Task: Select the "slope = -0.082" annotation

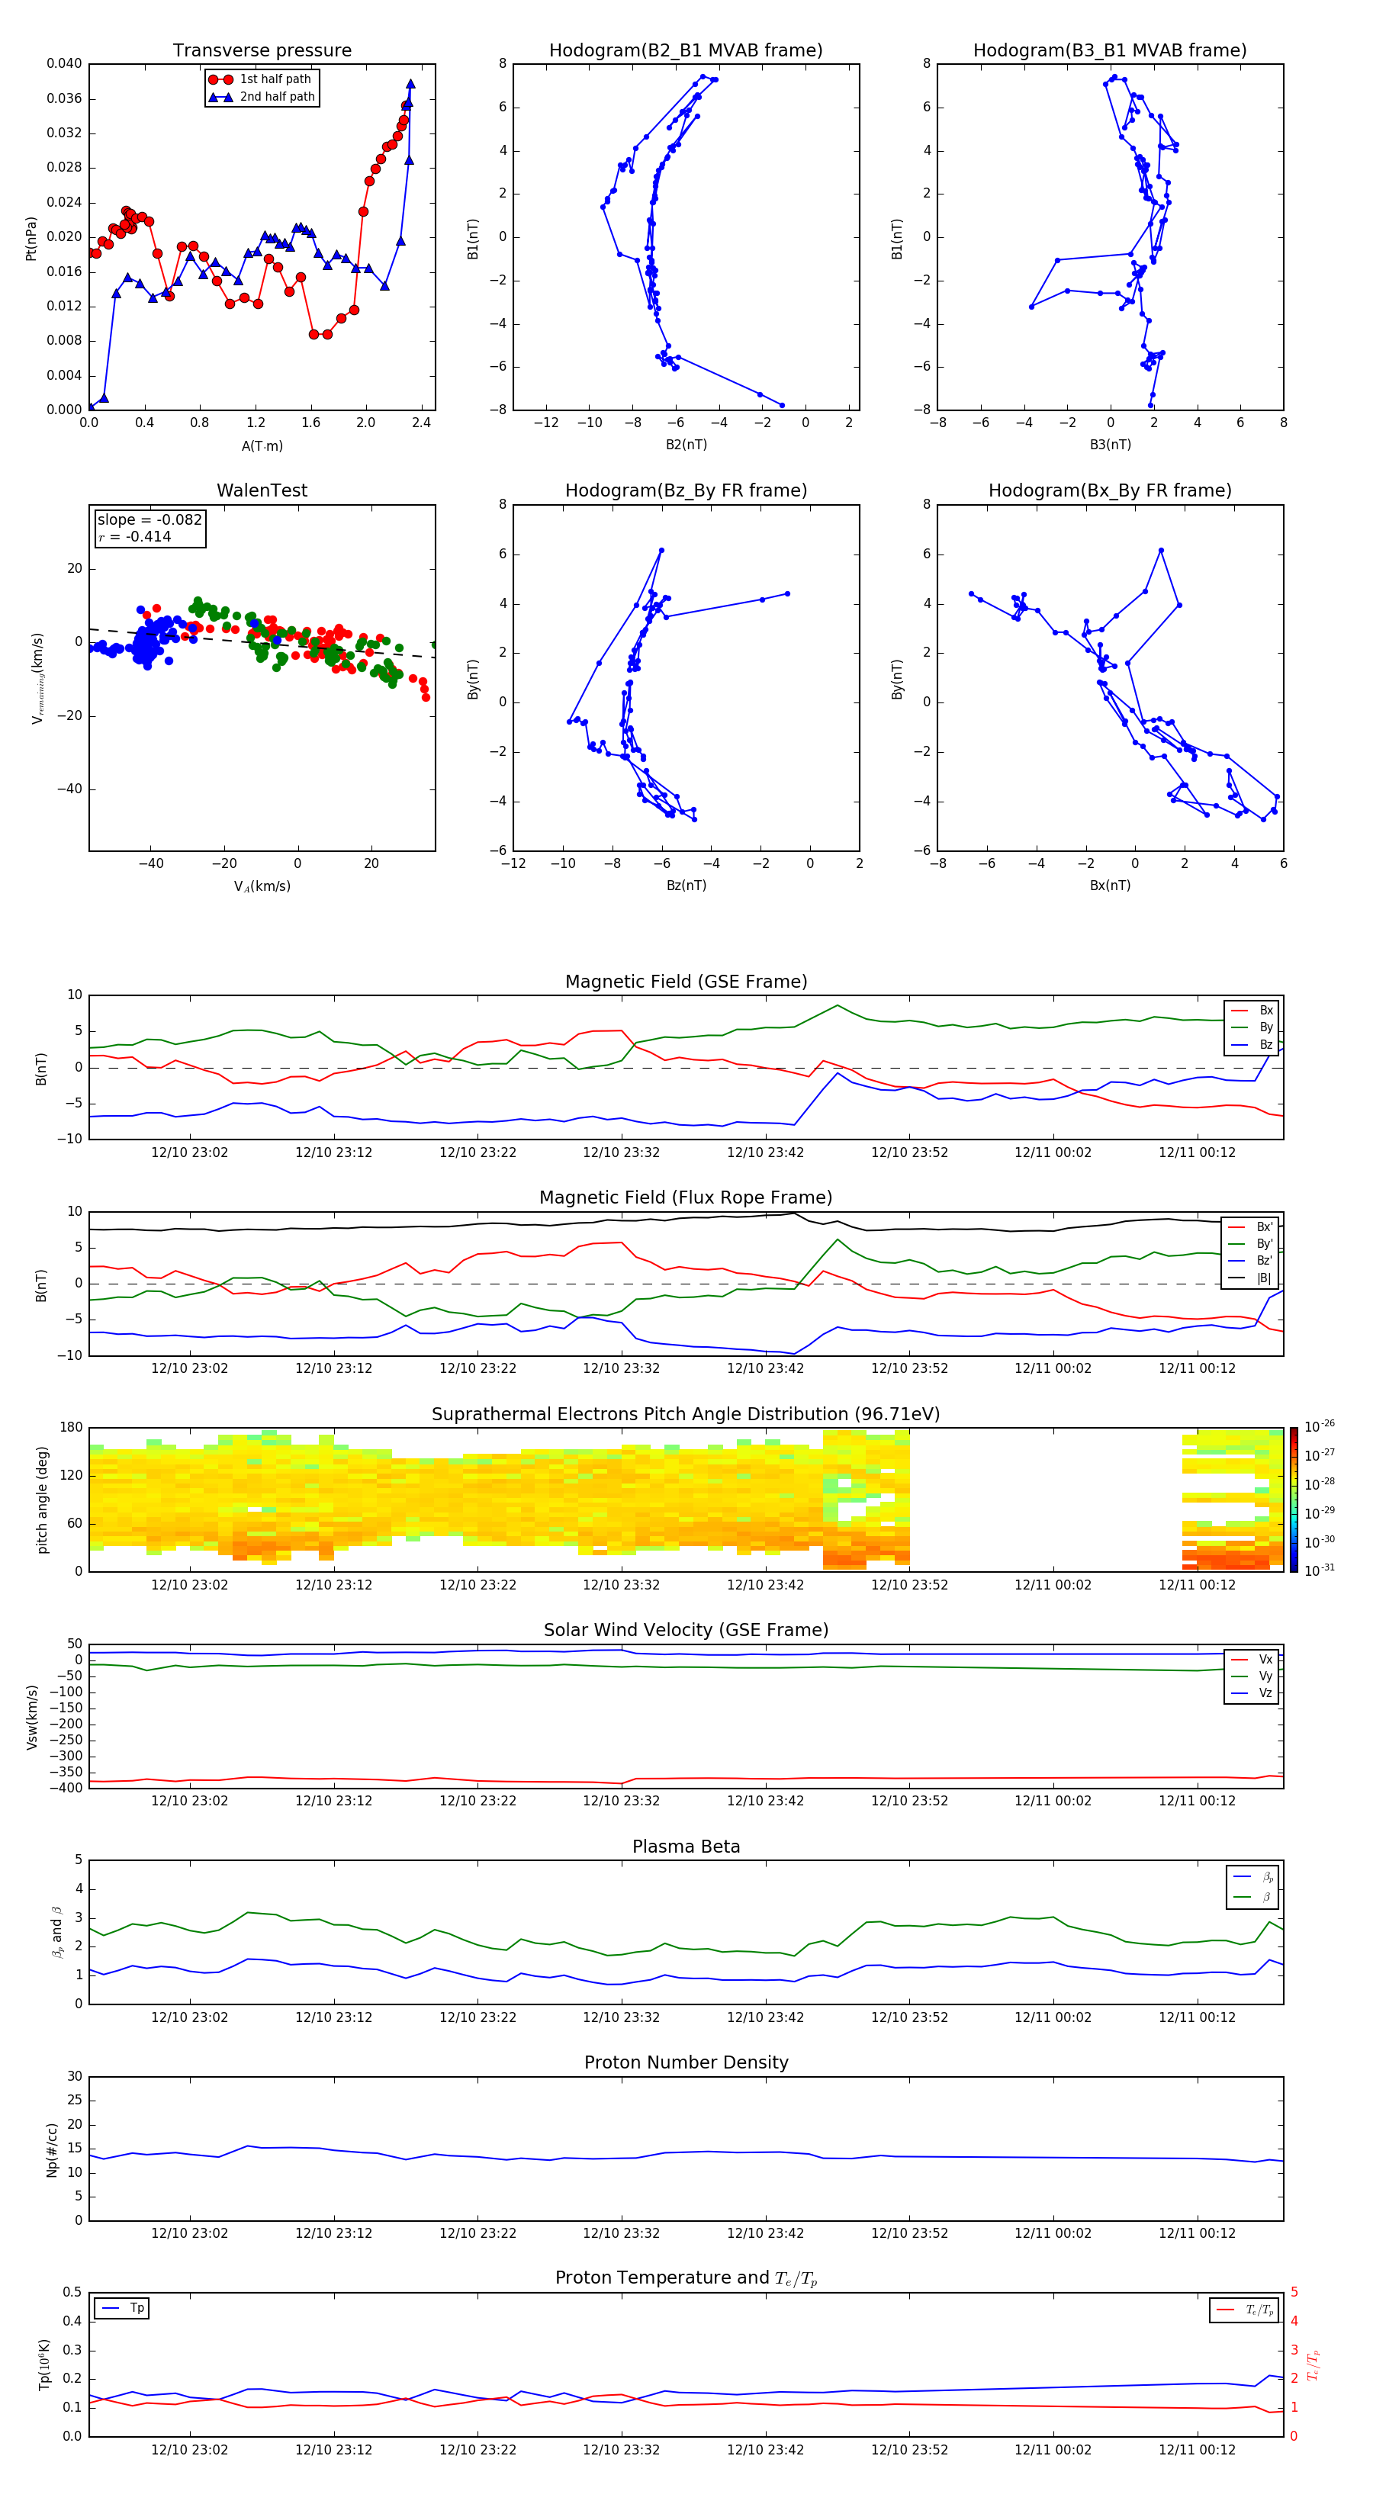Action: click(x=150, y=520)
